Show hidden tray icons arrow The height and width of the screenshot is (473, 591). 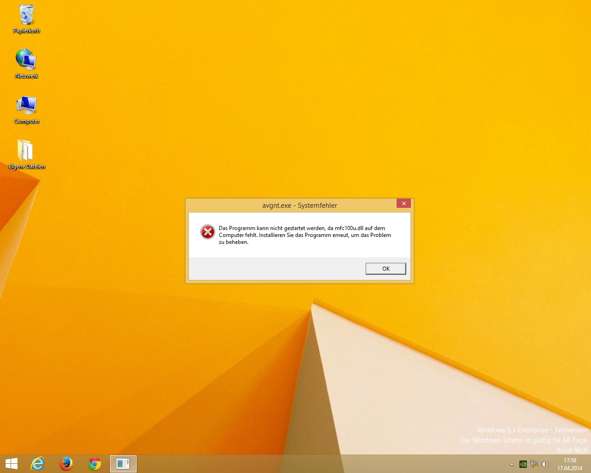tap(512, 464)
